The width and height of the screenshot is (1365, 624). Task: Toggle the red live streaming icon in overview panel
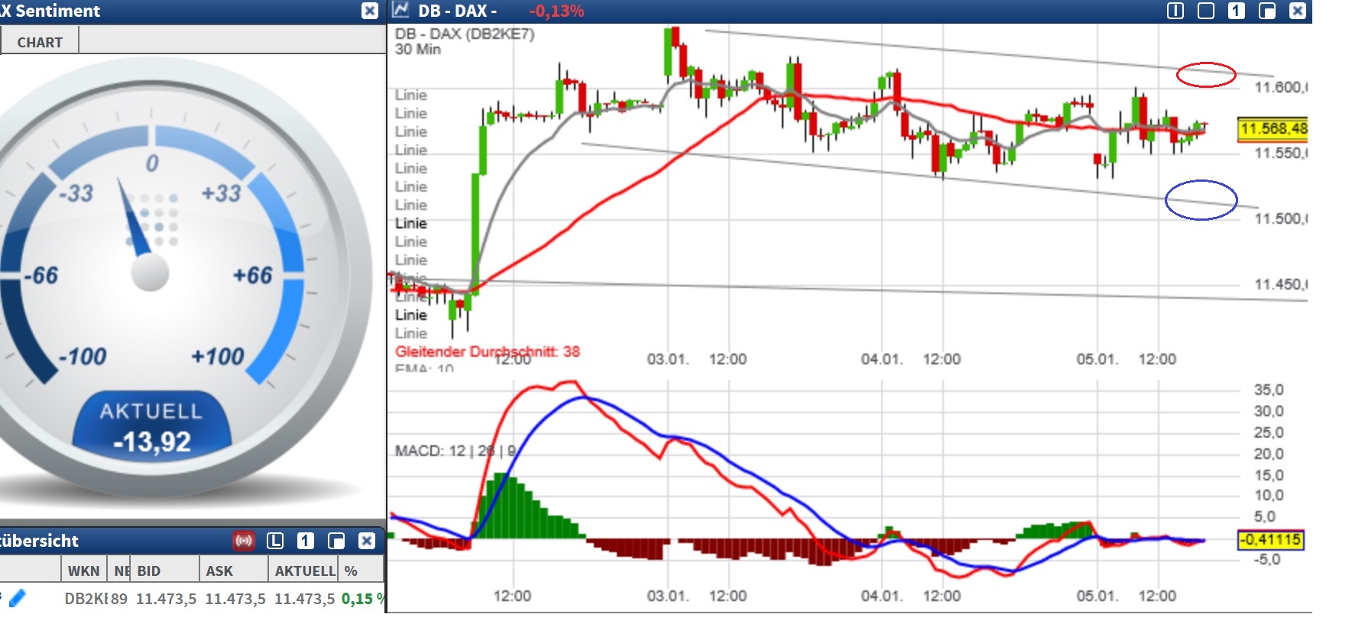point(244,541)
